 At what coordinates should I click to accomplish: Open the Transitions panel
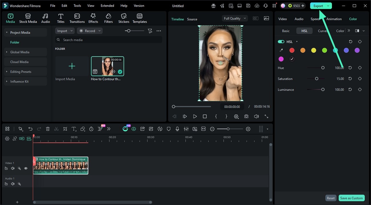[x=77, y=18]
